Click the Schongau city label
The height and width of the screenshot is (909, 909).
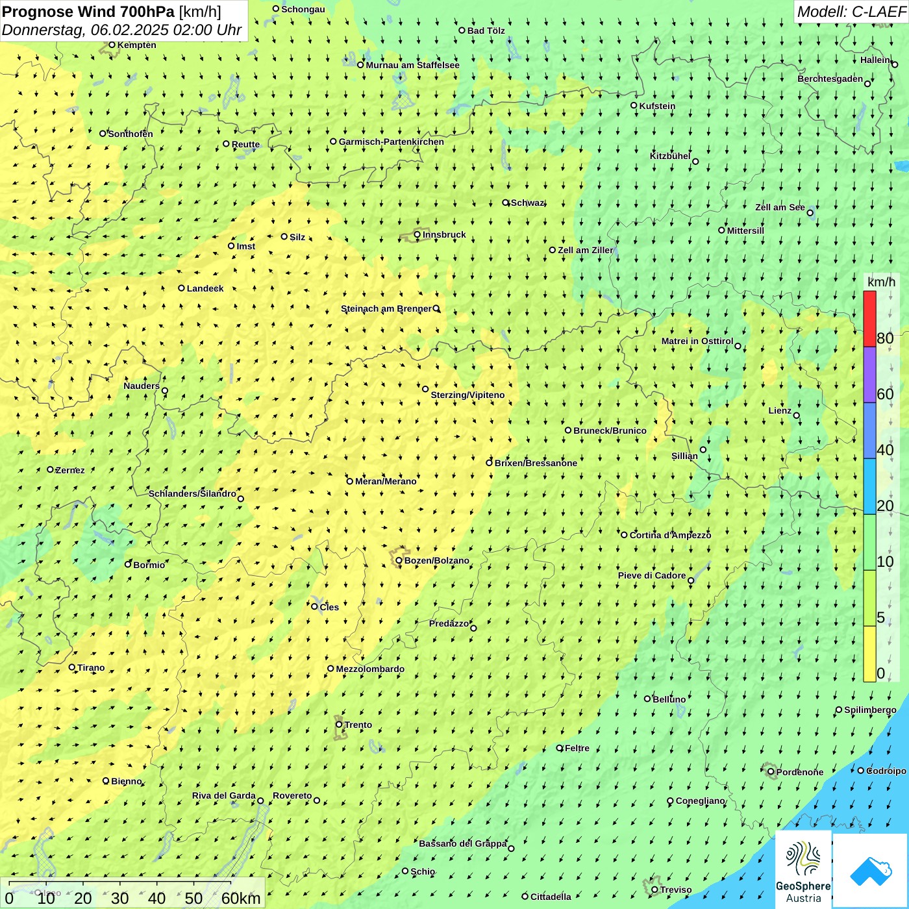pos(303,9)
